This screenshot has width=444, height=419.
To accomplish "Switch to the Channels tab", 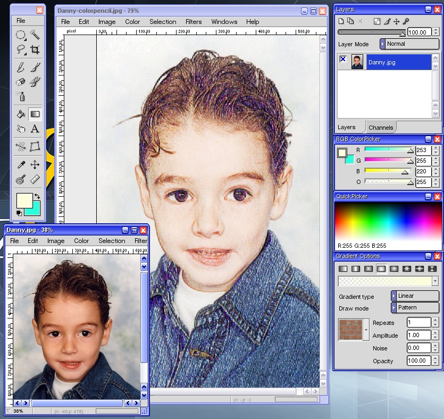I will [x=381, y=128].
